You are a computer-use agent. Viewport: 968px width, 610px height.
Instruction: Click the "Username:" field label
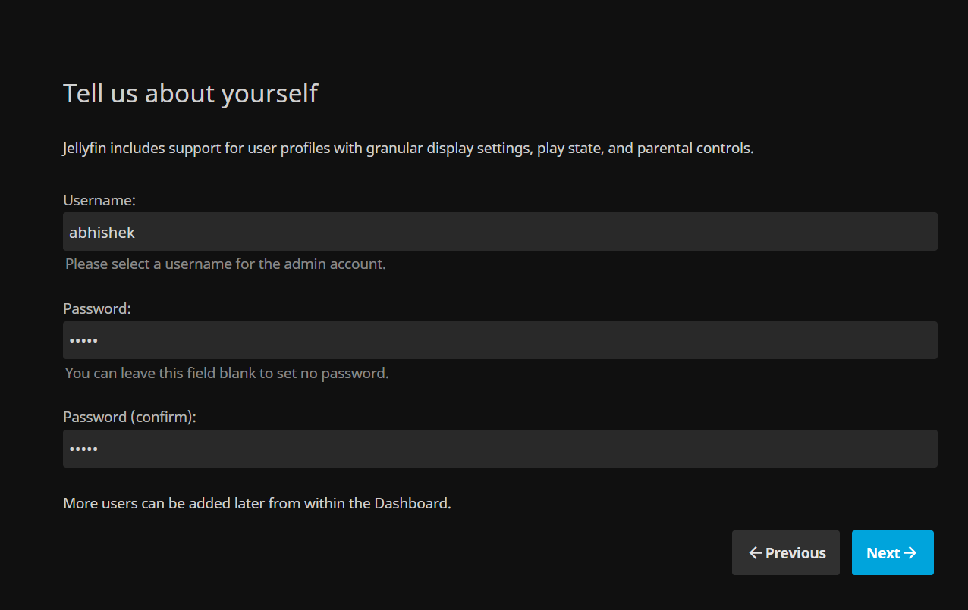pyautogui.click(x=99, y=200)
